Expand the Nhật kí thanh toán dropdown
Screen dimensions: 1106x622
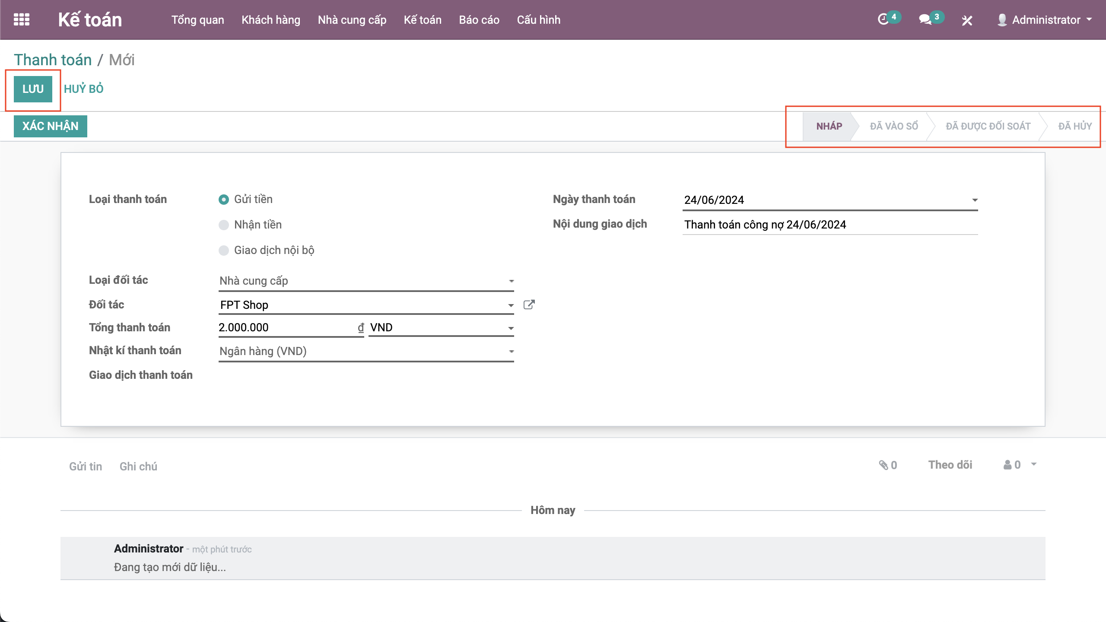tap(365, 351)
